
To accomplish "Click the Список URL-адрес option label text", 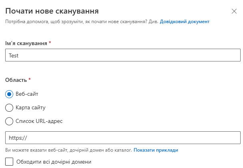I will pyautogui.click(x=40, y=121).
